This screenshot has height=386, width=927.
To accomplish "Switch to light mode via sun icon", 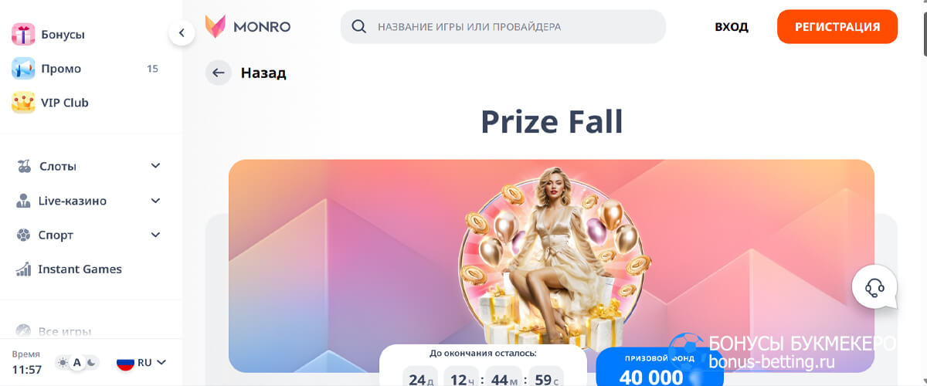I will 63,362.
